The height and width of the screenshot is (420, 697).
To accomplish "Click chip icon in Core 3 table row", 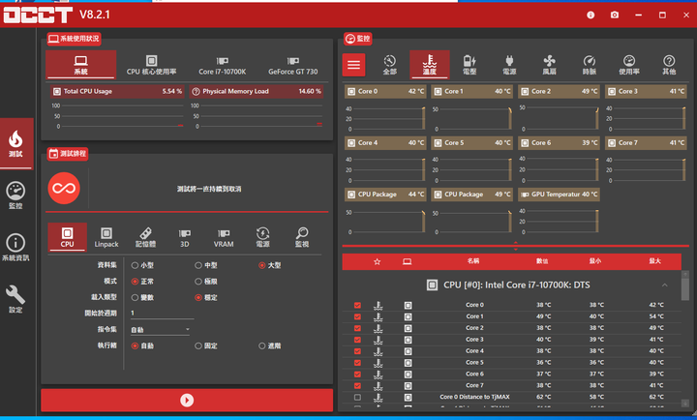I will [x=409, y=340].
